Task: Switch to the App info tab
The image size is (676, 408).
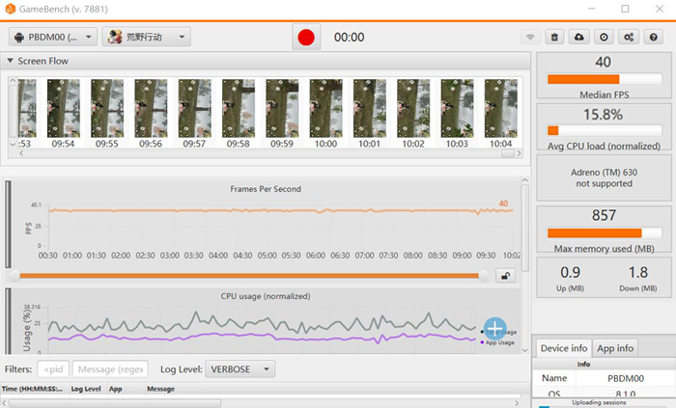Action: [613, 348]
